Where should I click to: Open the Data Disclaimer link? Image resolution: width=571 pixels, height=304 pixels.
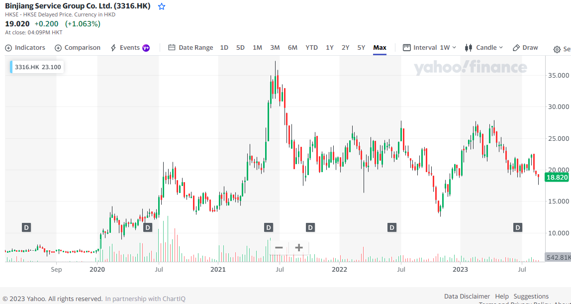(x=467, y=297)
